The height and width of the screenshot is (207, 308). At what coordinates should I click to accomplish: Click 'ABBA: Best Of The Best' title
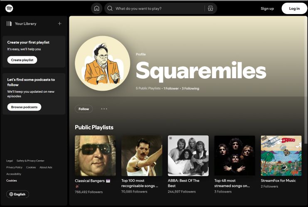183,183
